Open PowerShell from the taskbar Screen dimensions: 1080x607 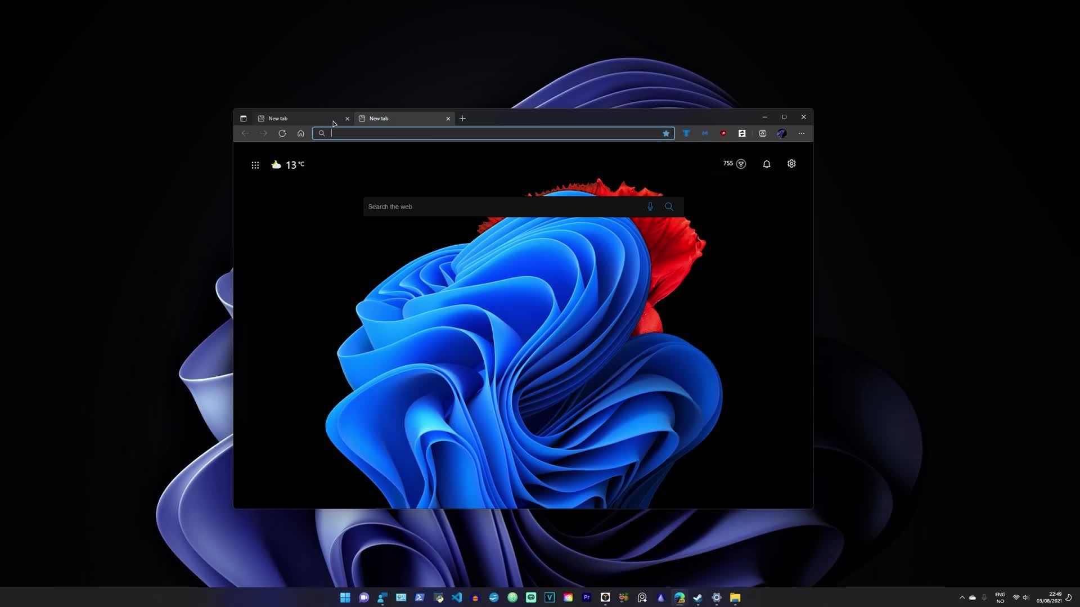coord(420,597)
